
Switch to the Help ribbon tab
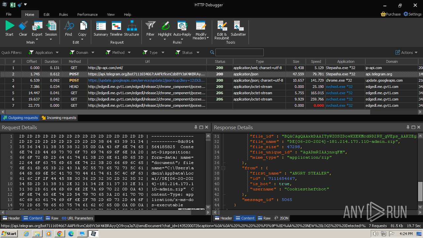click(x=128, y=15)
